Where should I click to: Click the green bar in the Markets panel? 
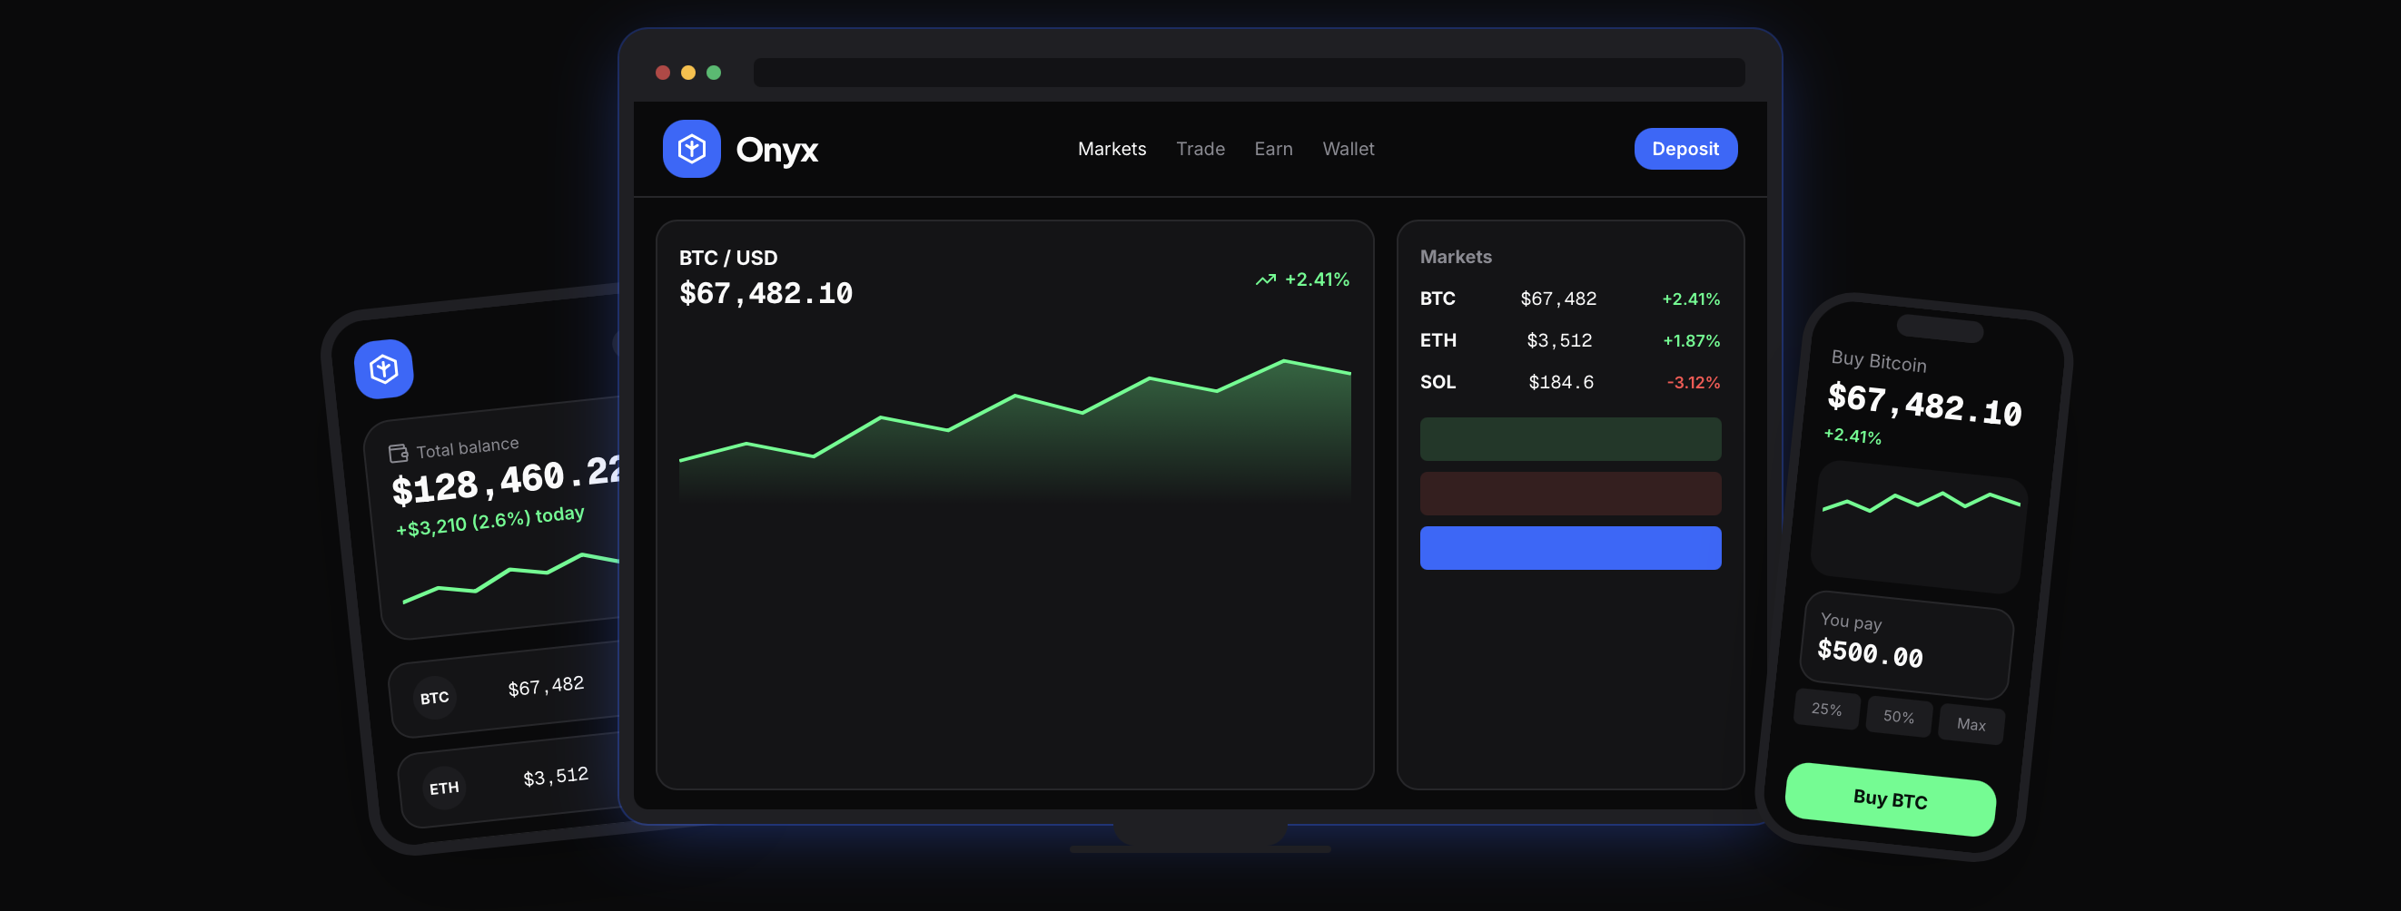tap(1569, 439)
